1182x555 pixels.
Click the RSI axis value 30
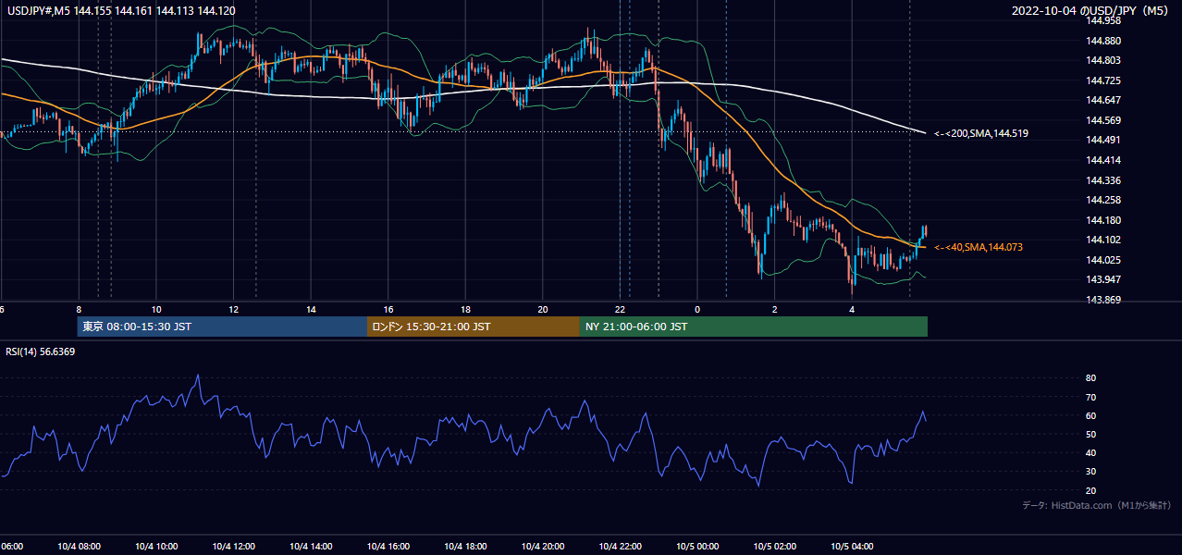click(x=1091, y=472)
